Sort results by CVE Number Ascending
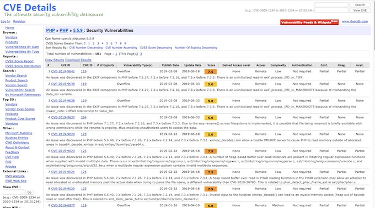The height and width of the screenshot is (208, 375). tap(121, 48)
